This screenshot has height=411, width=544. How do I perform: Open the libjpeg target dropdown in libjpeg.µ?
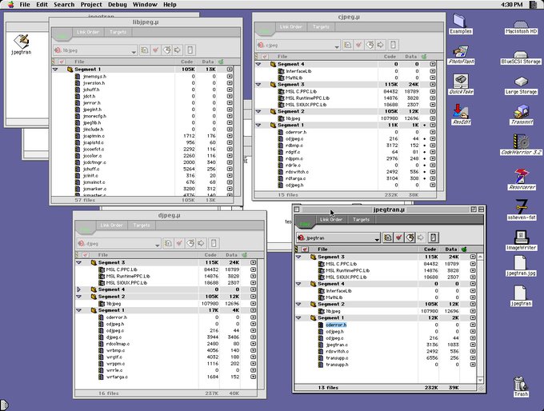coord(95,50)
